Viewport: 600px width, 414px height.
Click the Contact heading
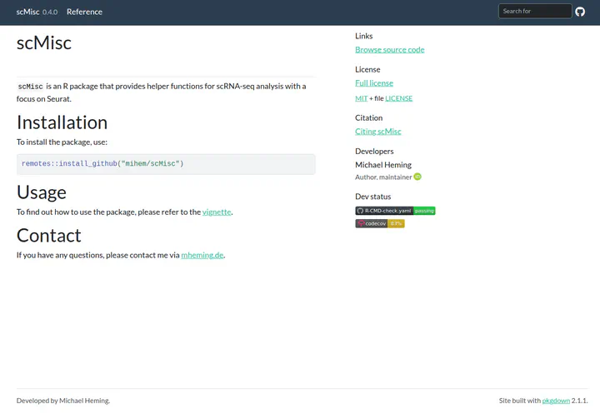click(49, 235)
